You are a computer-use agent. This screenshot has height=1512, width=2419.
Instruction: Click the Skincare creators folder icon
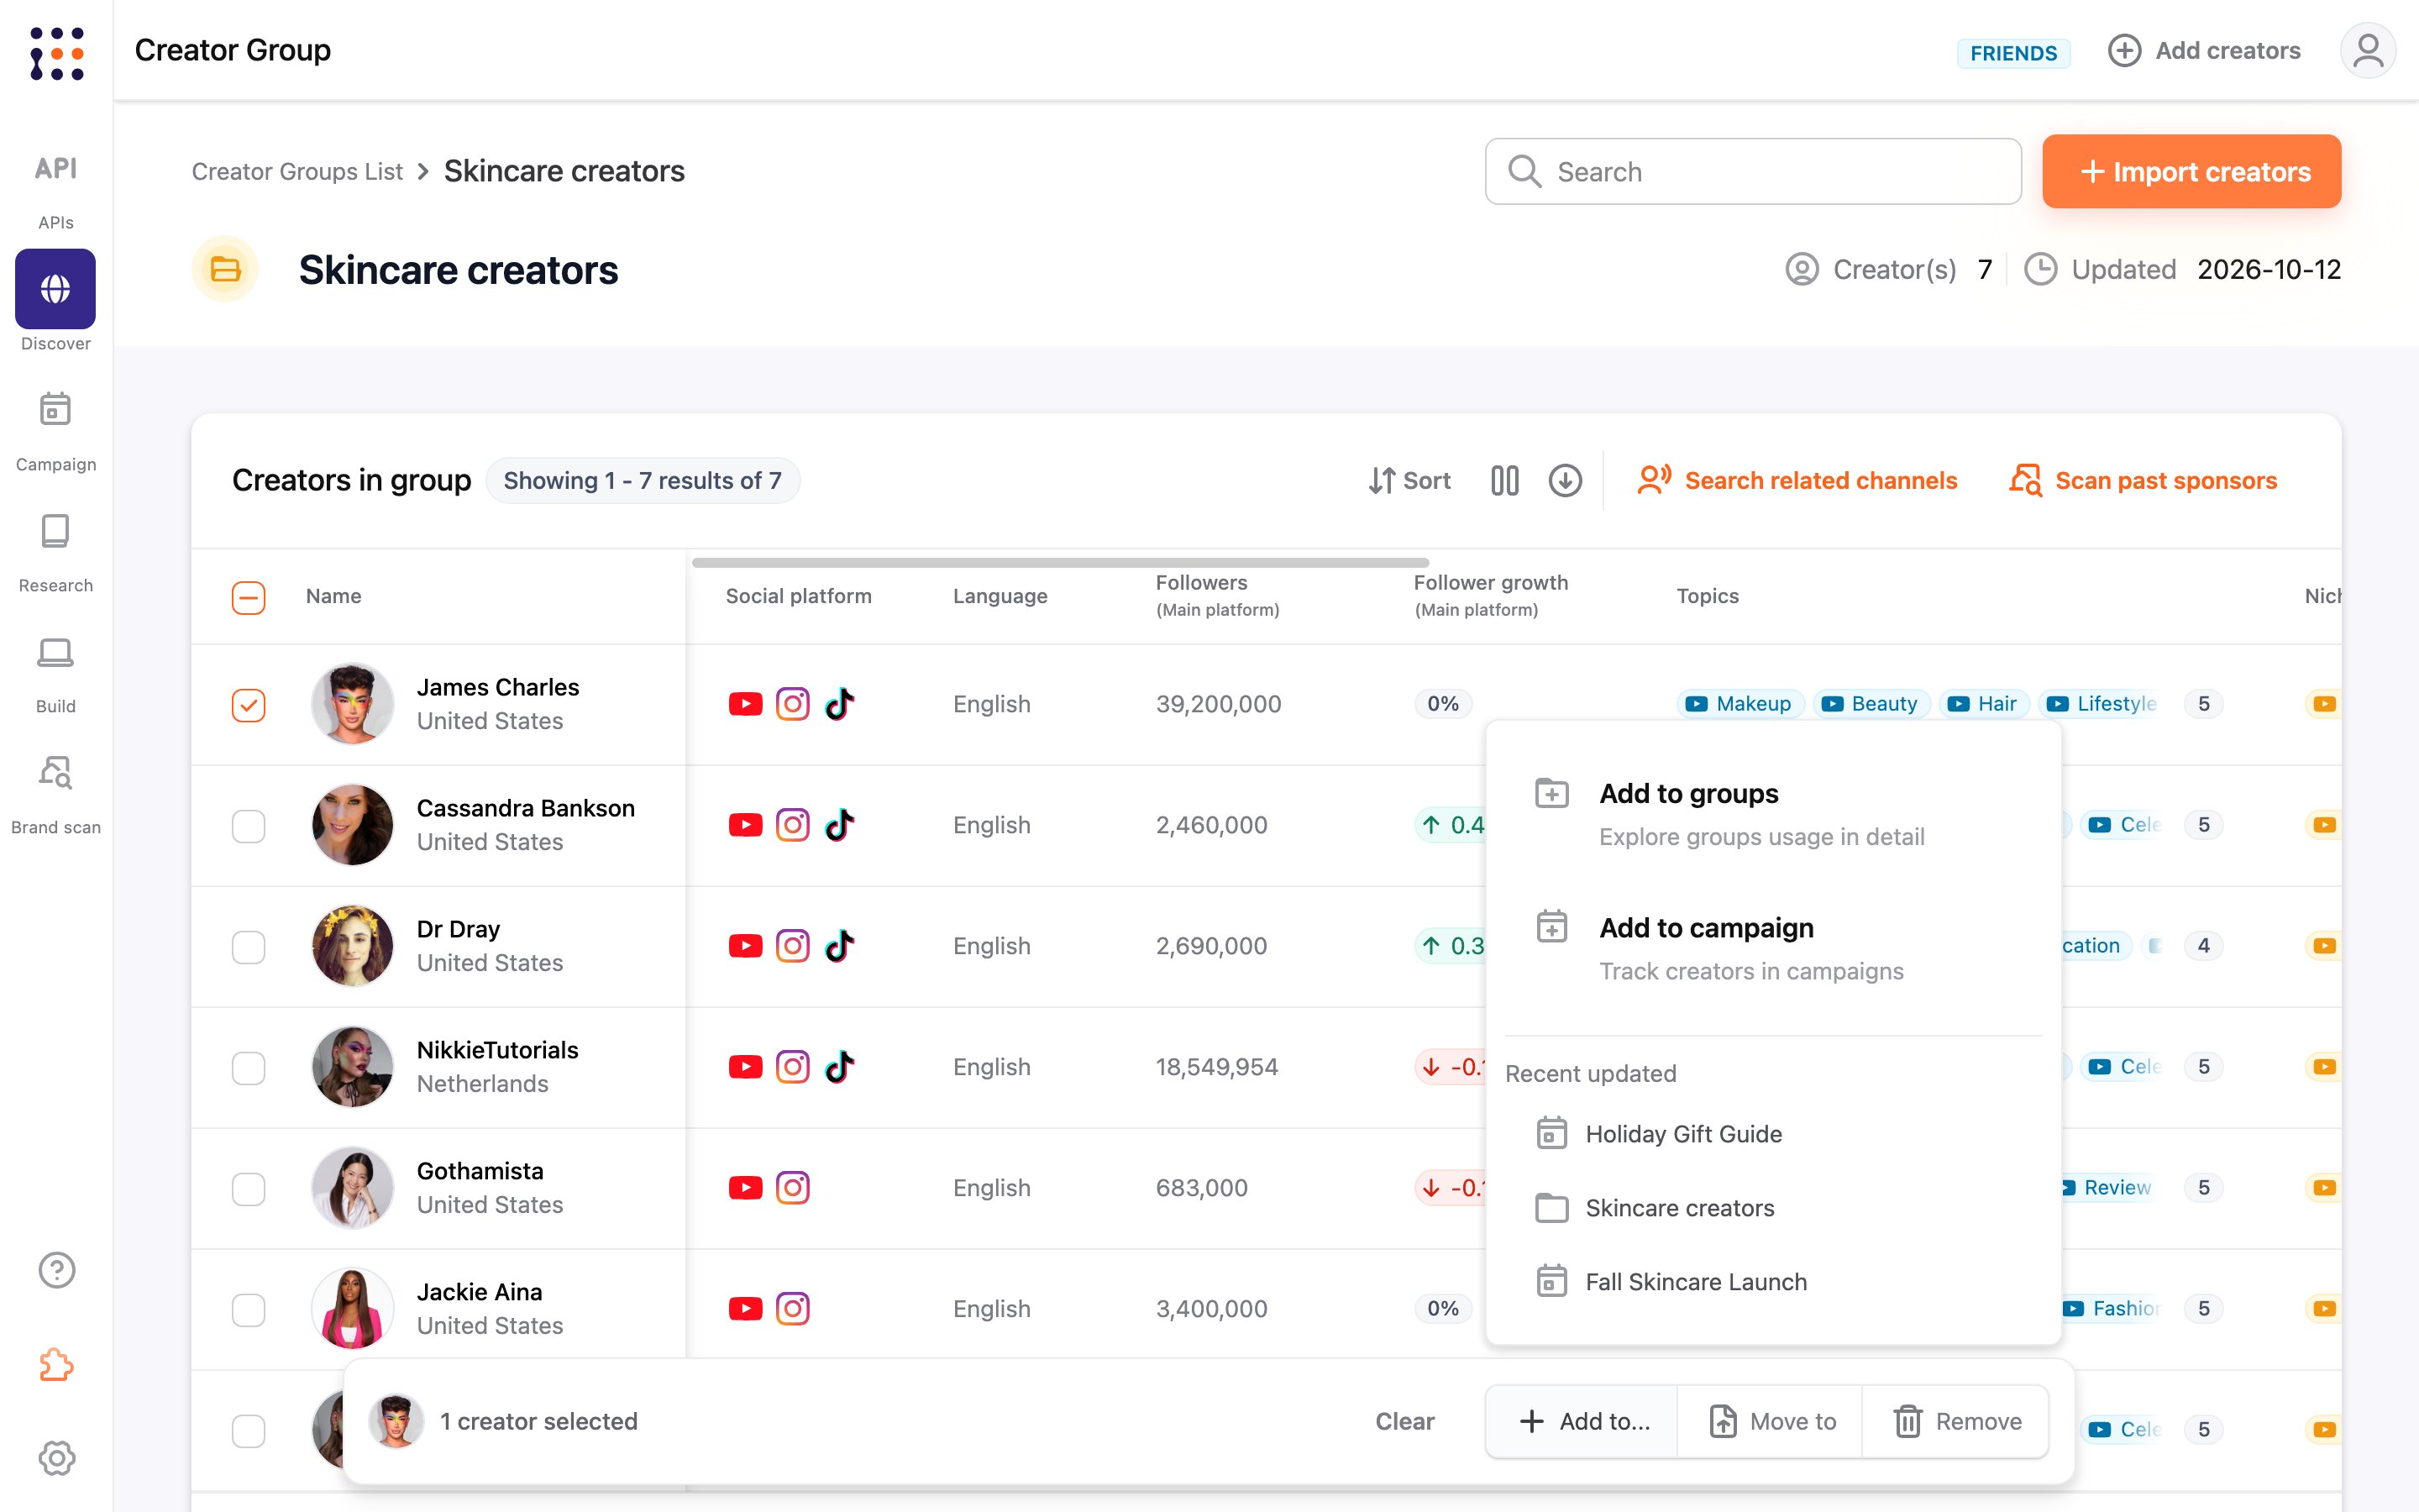click(x=225, y=269)
